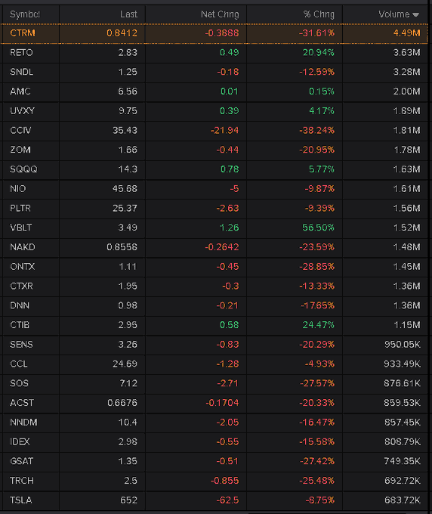Click the Volume sort descending arrow
The height and width of the screenshot is (514, 432).
(x=416, y=15)
